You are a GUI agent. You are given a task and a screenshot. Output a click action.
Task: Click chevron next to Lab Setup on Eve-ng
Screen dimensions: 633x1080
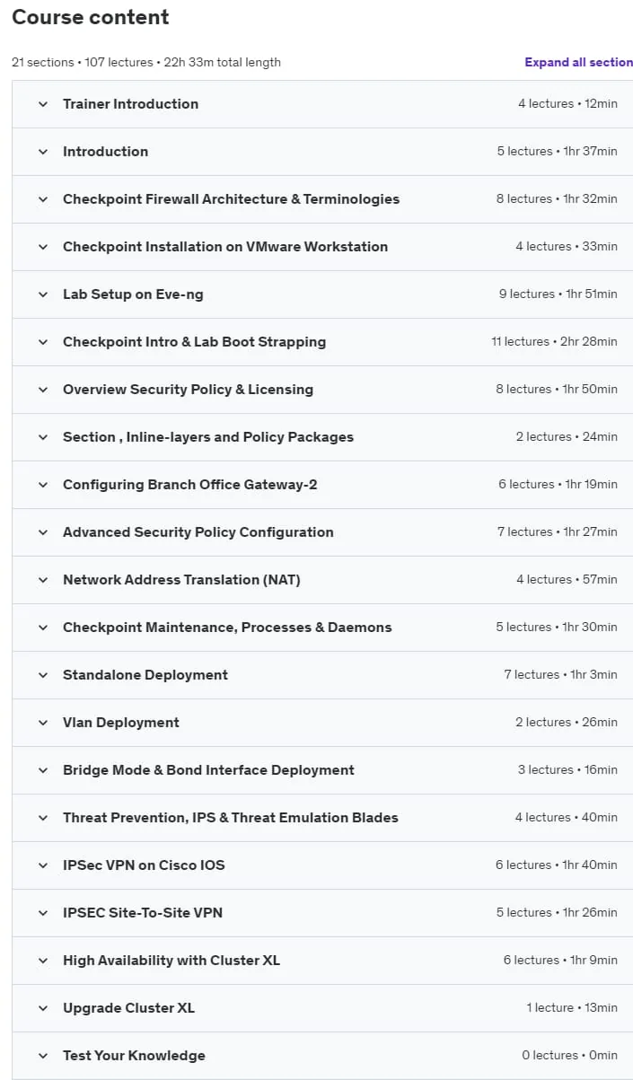tap(42, 294)
